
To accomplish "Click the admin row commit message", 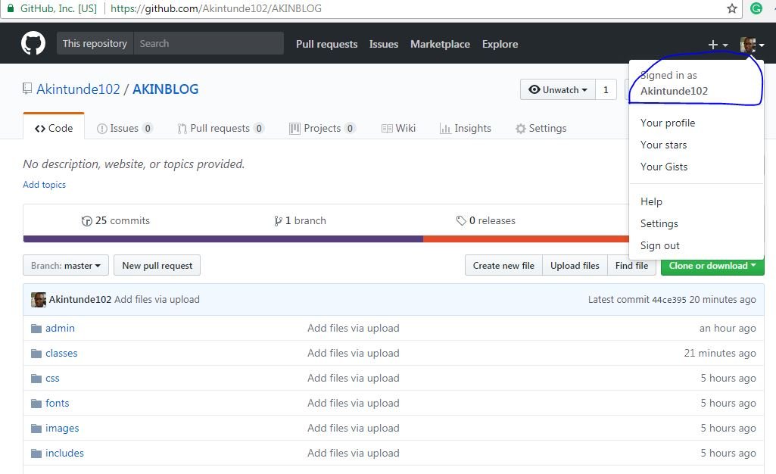I will [x=354, y=328].
